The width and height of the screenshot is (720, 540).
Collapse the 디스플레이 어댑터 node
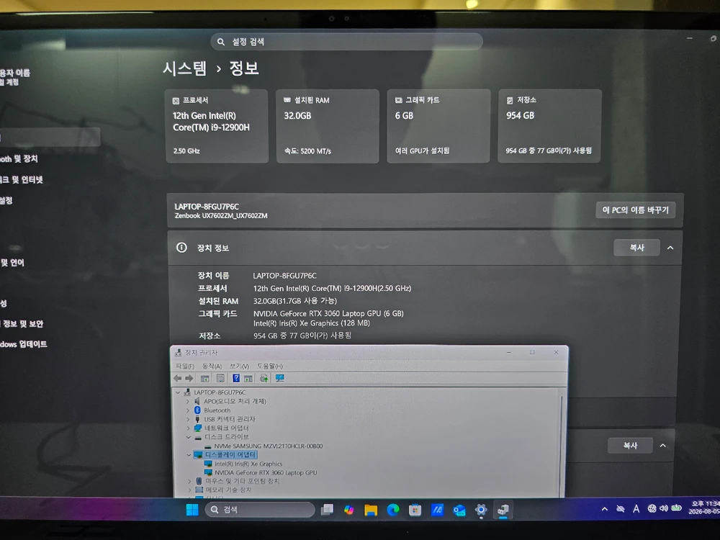tap(188, 455)
